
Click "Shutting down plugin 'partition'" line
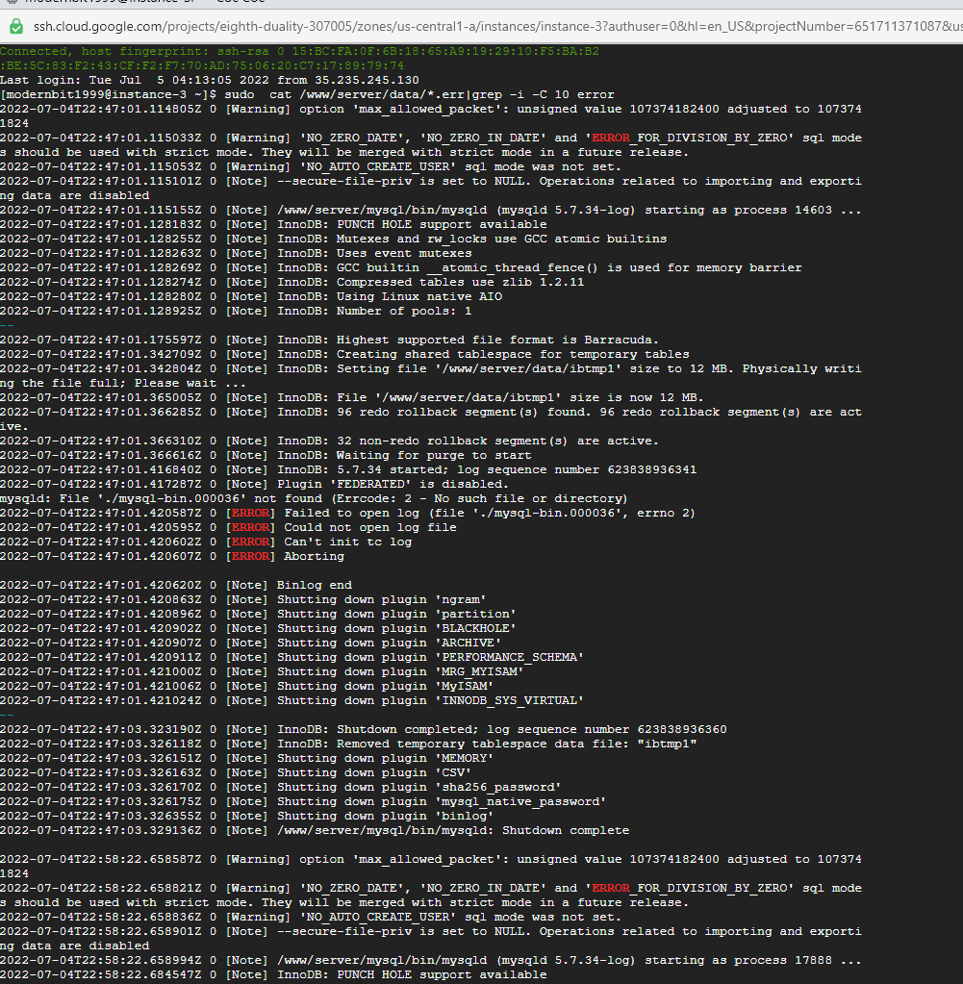tap(258, 615)
